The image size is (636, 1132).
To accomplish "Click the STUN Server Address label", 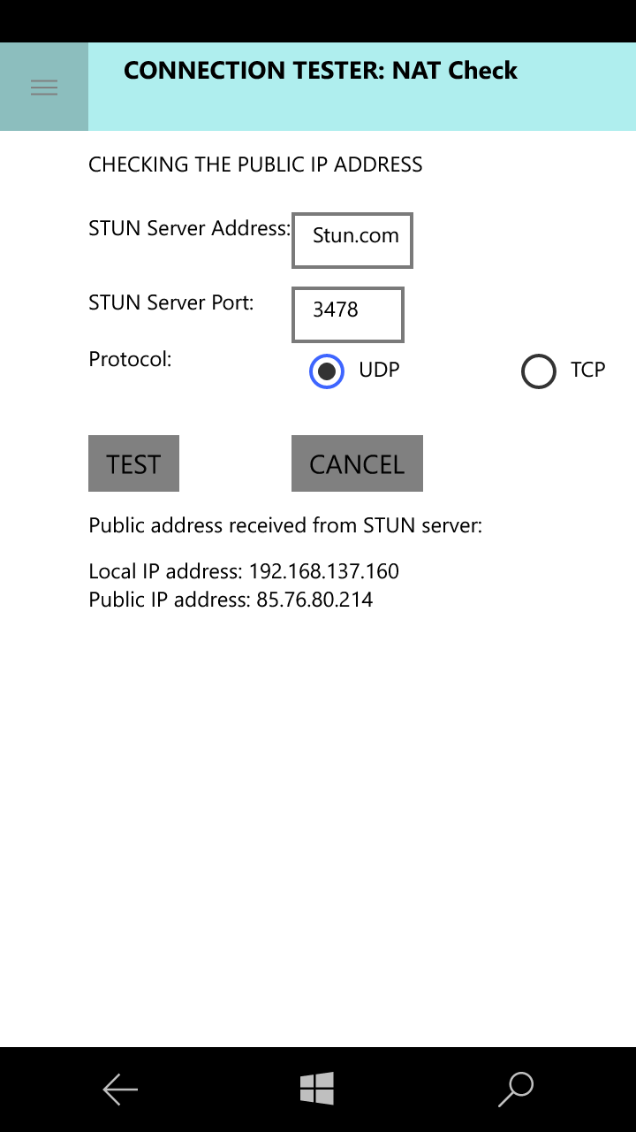I will pyautogui.click(x=189, y=228).
